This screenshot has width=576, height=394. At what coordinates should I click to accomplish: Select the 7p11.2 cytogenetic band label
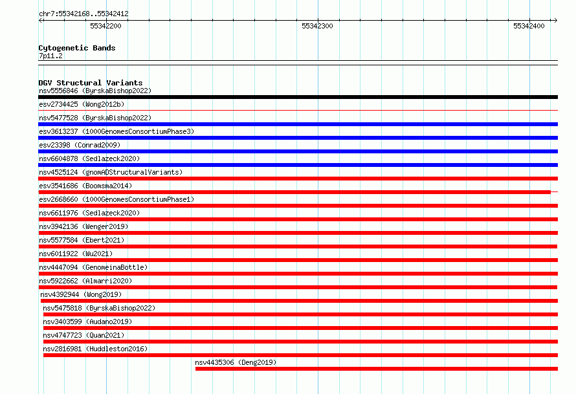pos(50,56)
